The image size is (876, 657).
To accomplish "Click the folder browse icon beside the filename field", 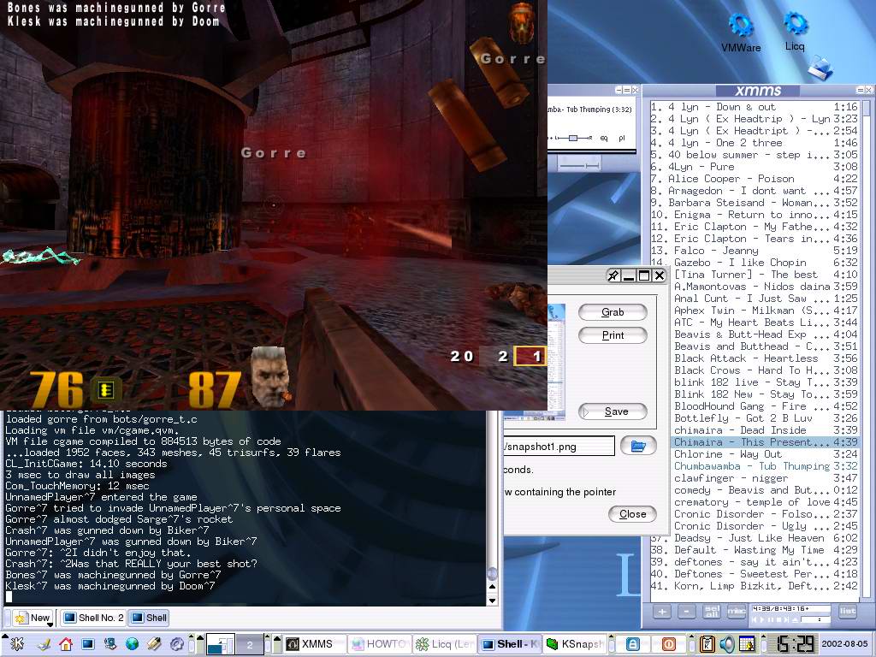I will click(x=638, y=446).
